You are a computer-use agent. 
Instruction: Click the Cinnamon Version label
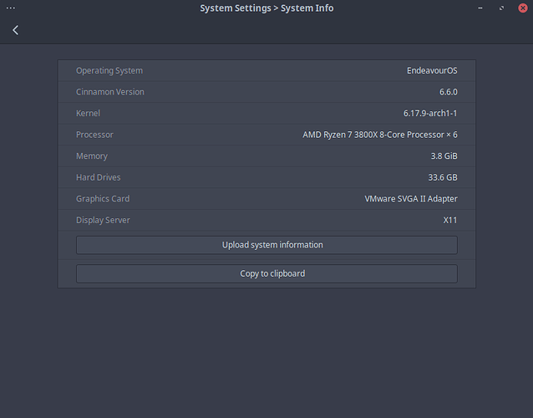pos(110,92)
